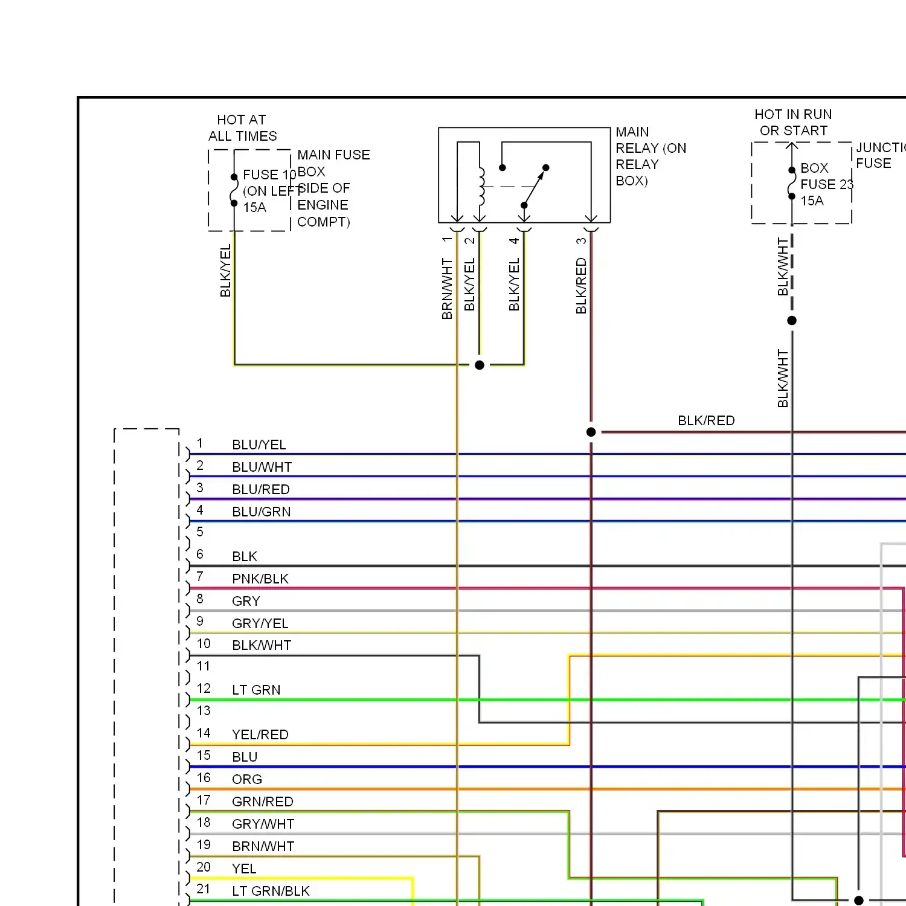
Task: Click the GRY/YEL label at pin 9
Action: coord(260,623)
